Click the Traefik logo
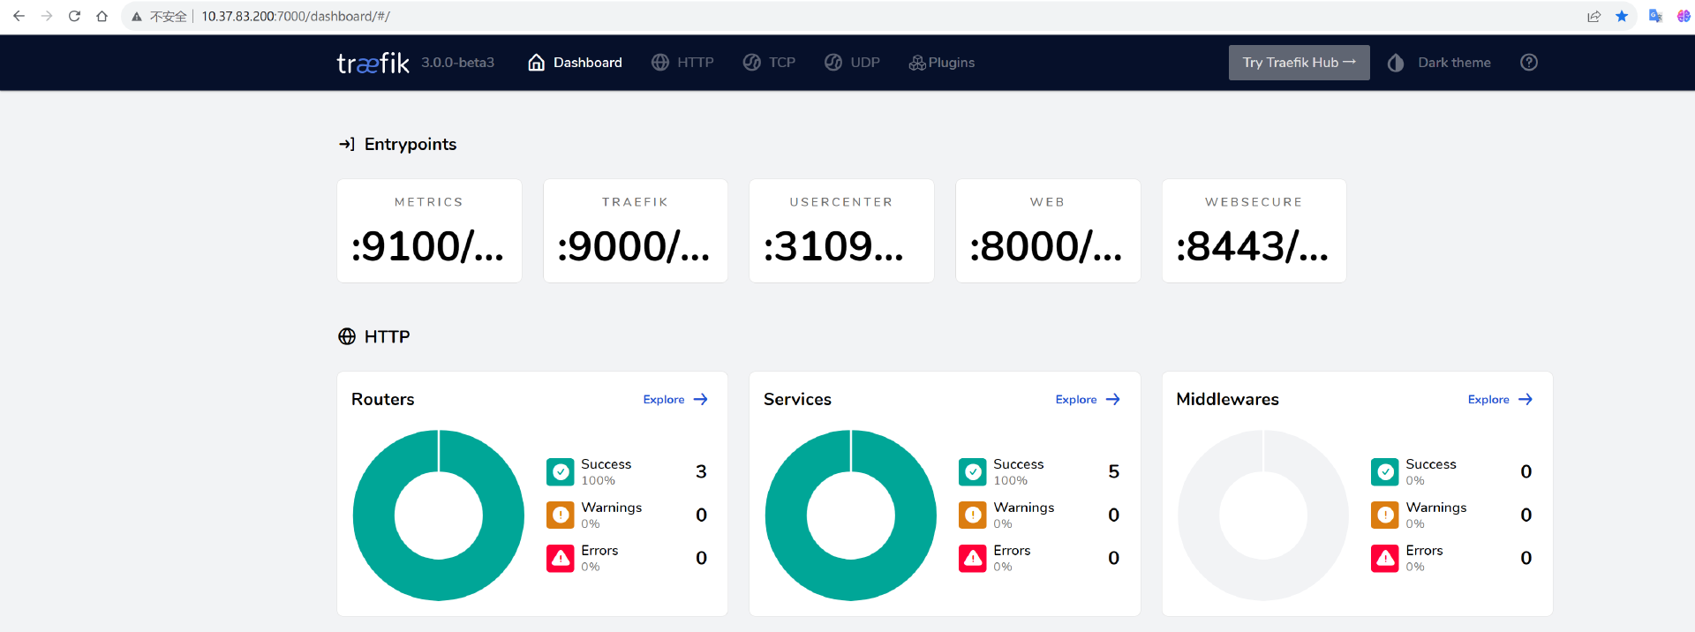The width and height of the screenshot is (1695, 632). (x=373, y=63)
